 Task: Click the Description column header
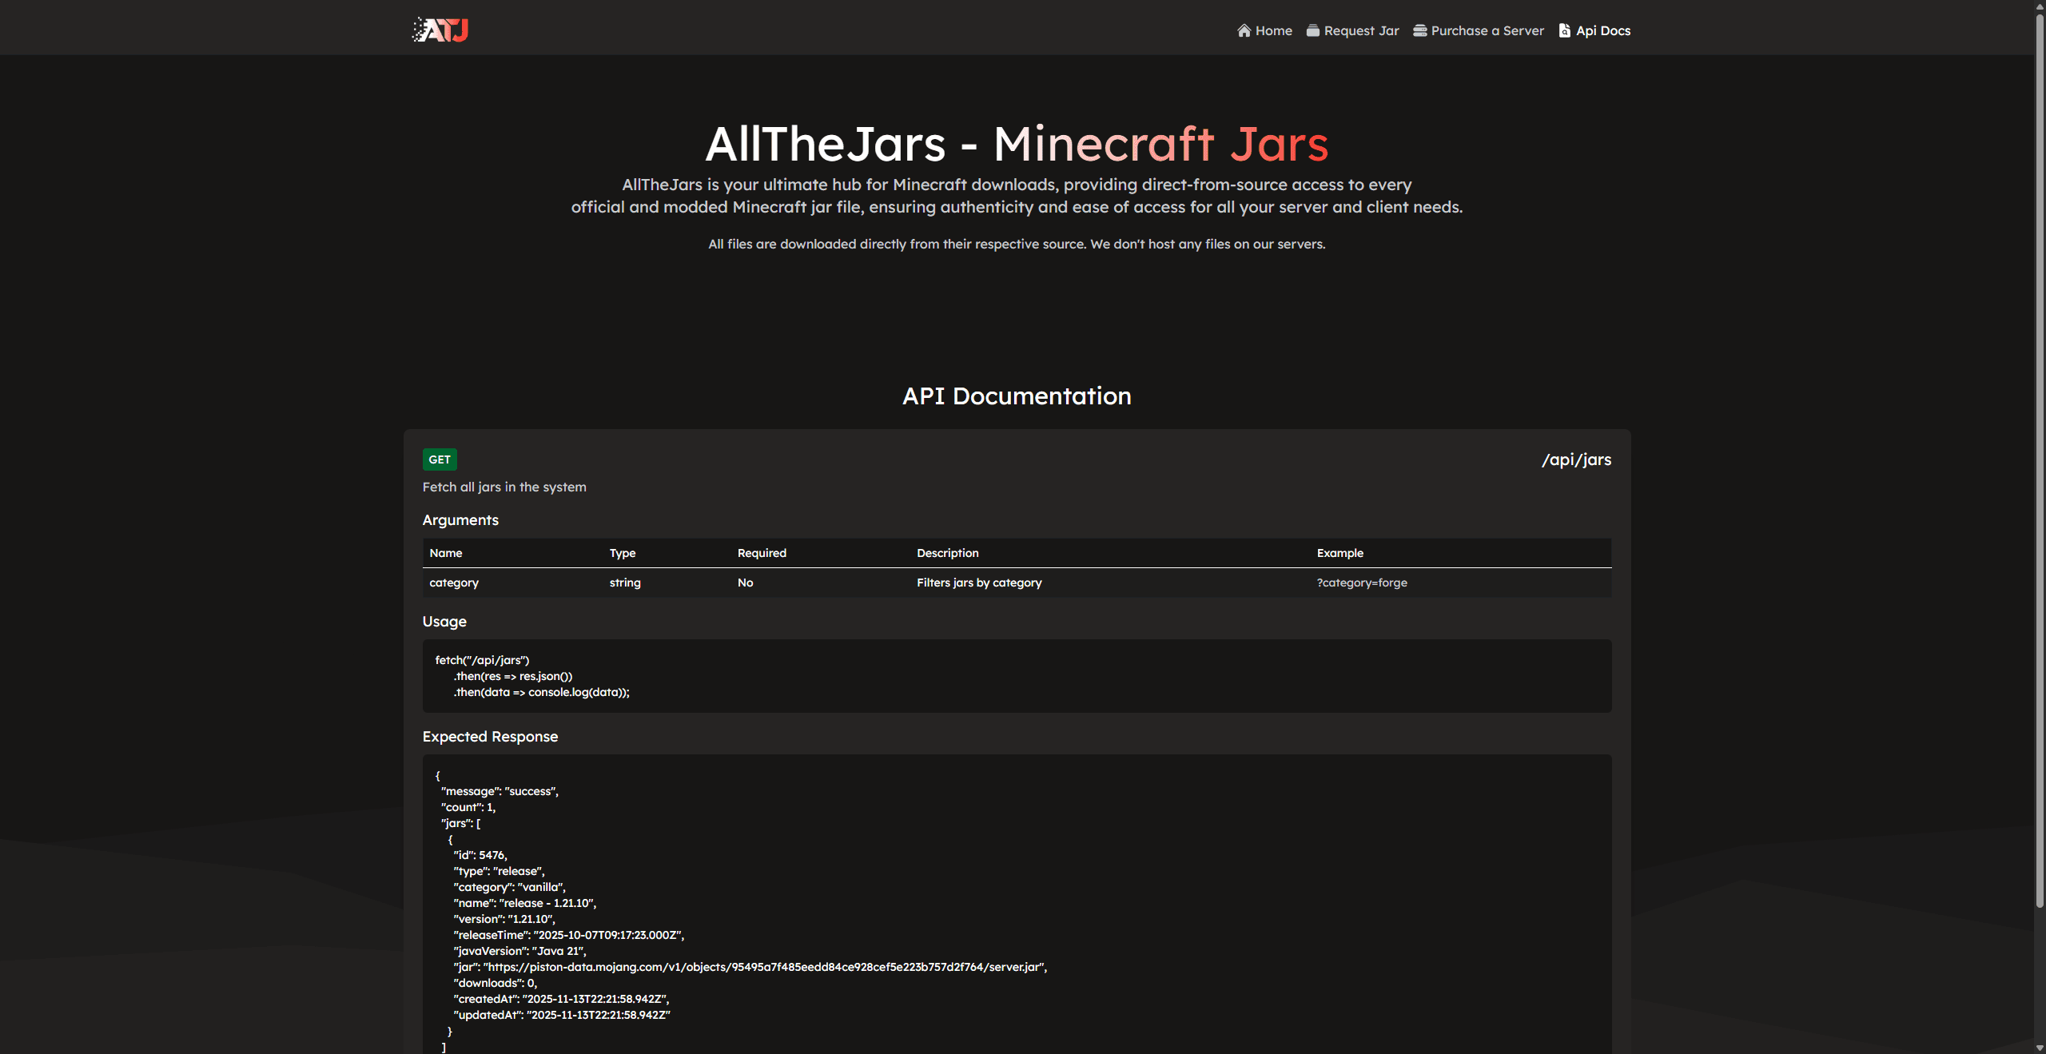coord(948,553)
